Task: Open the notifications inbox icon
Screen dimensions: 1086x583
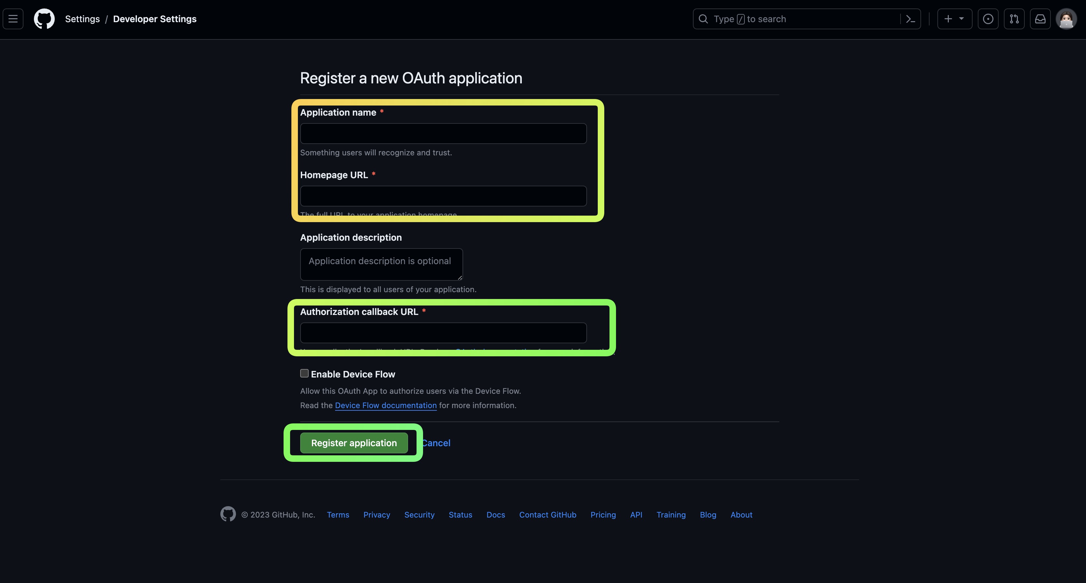Action: coord(1040,19)
